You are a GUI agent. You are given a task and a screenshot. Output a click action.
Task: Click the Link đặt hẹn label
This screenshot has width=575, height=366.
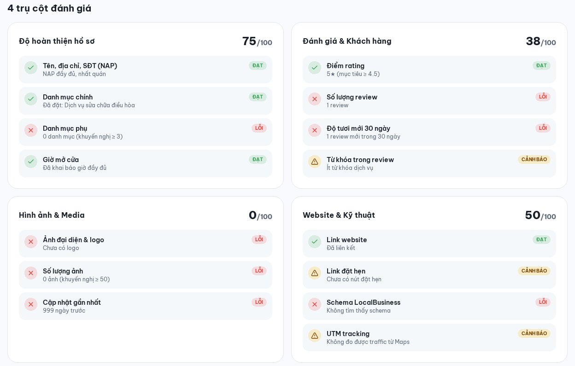346,271
